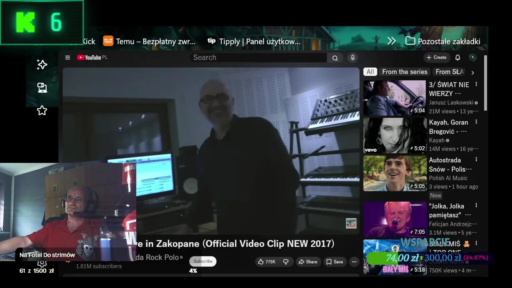Focus the YouTube search field
The image size is (512, 288).
tap(258, 58)
